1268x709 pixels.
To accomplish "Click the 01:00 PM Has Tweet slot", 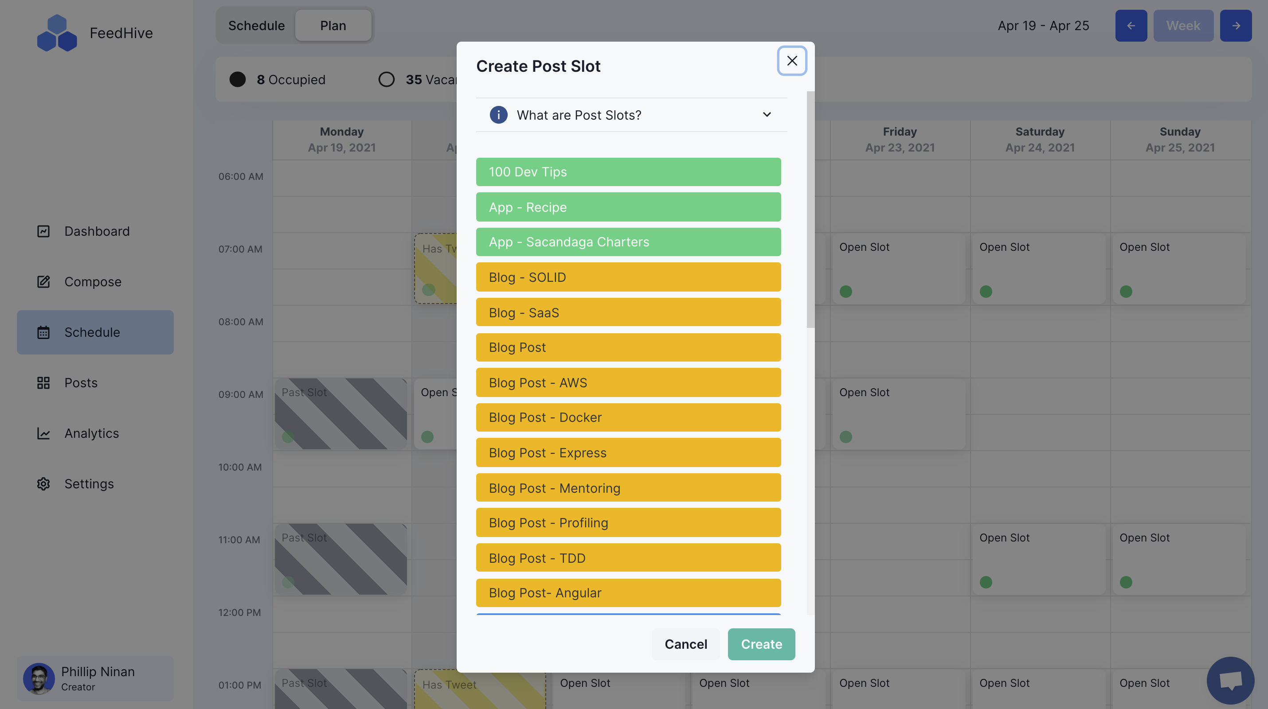I will [480, 690].
